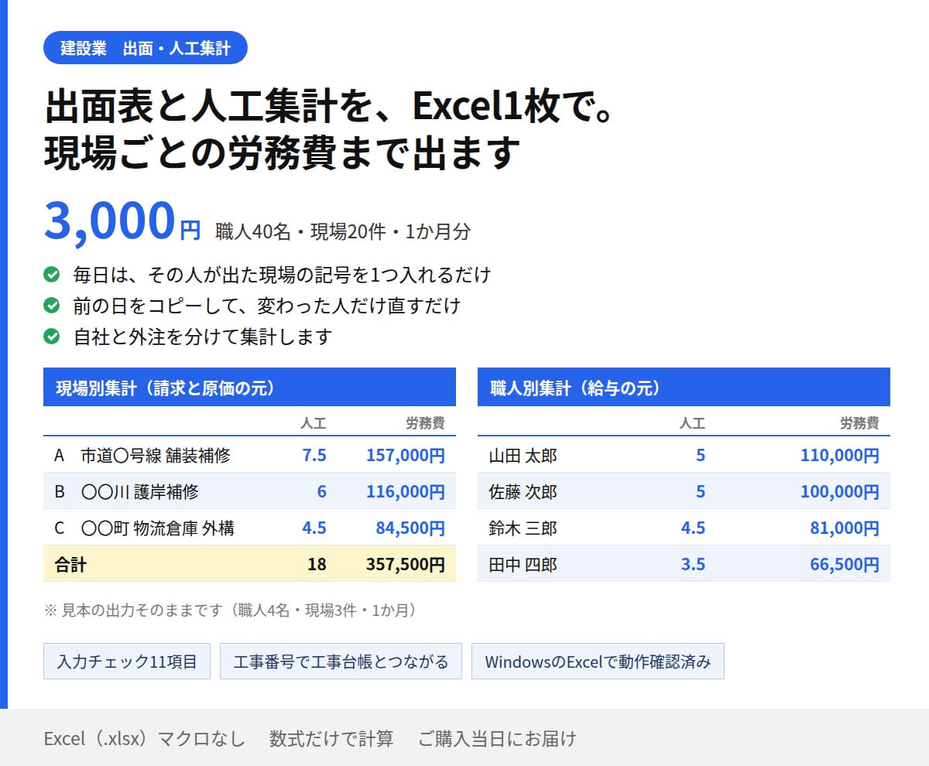
Task: Click the 3,000円 price
Action: [122, 221]
